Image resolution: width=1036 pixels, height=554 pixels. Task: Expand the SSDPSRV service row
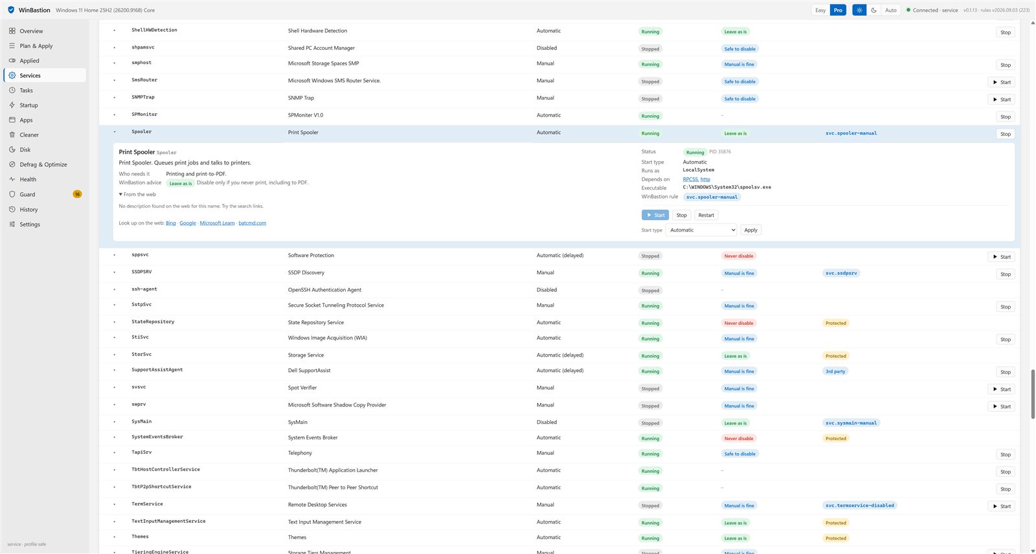(115, 272)
